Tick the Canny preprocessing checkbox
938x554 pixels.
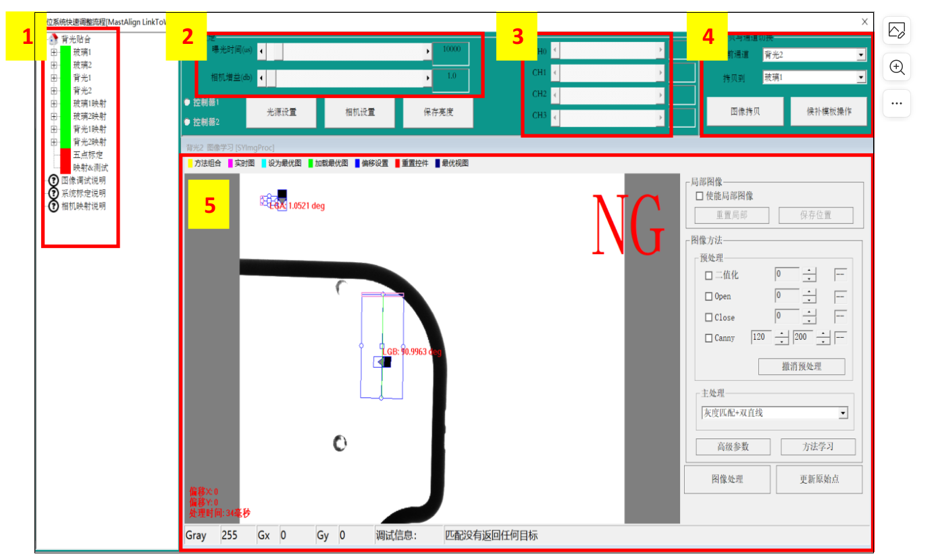tap(708, 338)
